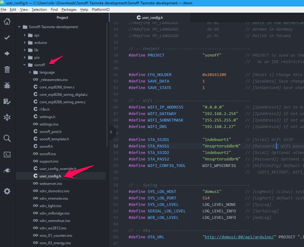
Task: Open xdrv_domoticz.ino file
Action: [x=54, y=191]
